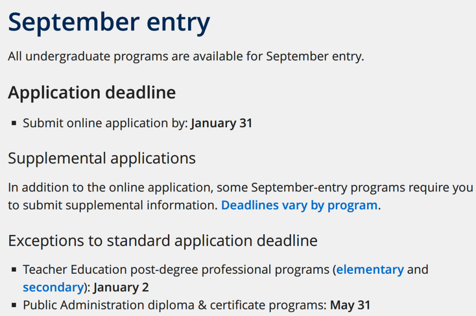
Task: Select "Public Administration diploma & certificate programs" text
Action: (175, 305)
